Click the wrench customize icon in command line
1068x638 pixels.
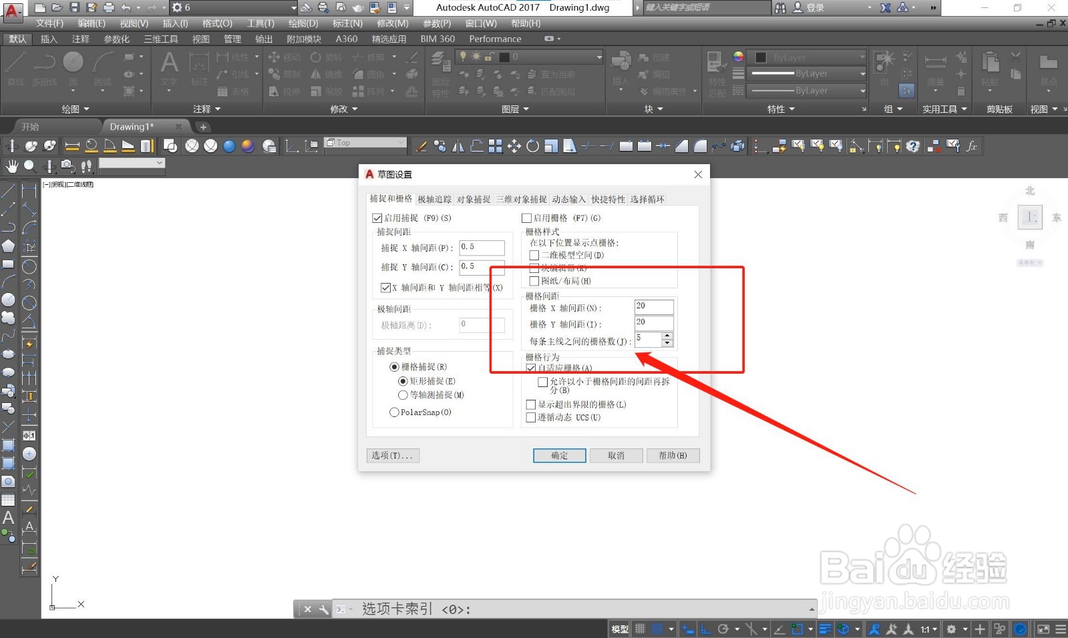[x=323, y=609]
